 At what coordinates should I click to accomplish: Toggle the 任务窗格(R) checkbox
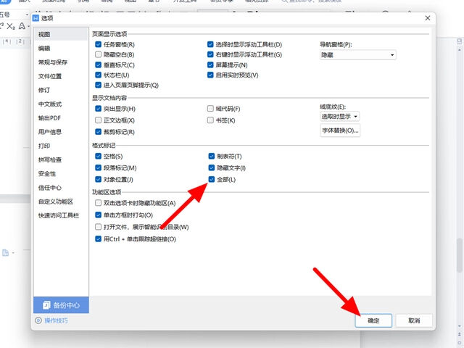click(x=99, y=44)
